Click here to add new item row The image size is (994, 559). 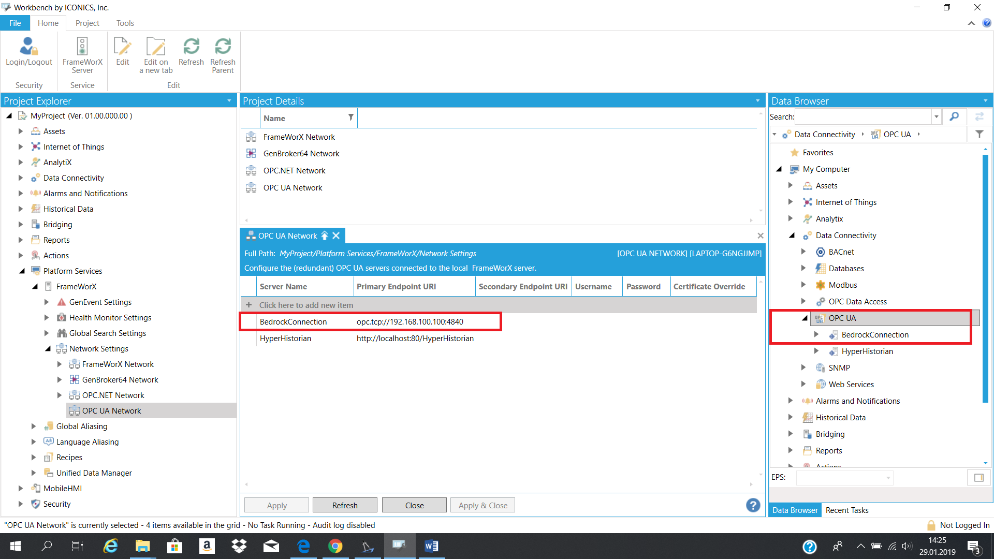coord(499,305)
